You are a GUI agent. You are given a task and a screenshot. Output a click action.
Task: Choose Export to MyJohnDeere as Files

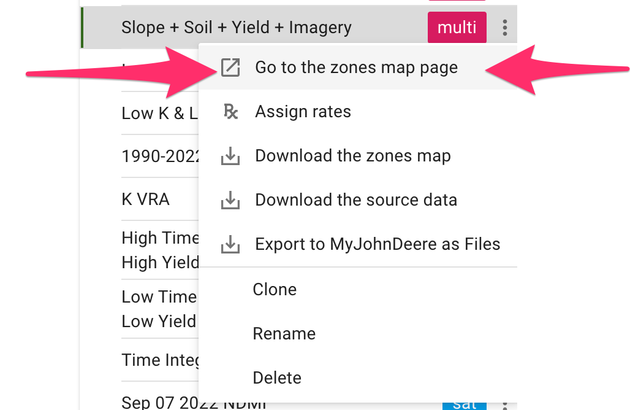(x=378, y=244)
